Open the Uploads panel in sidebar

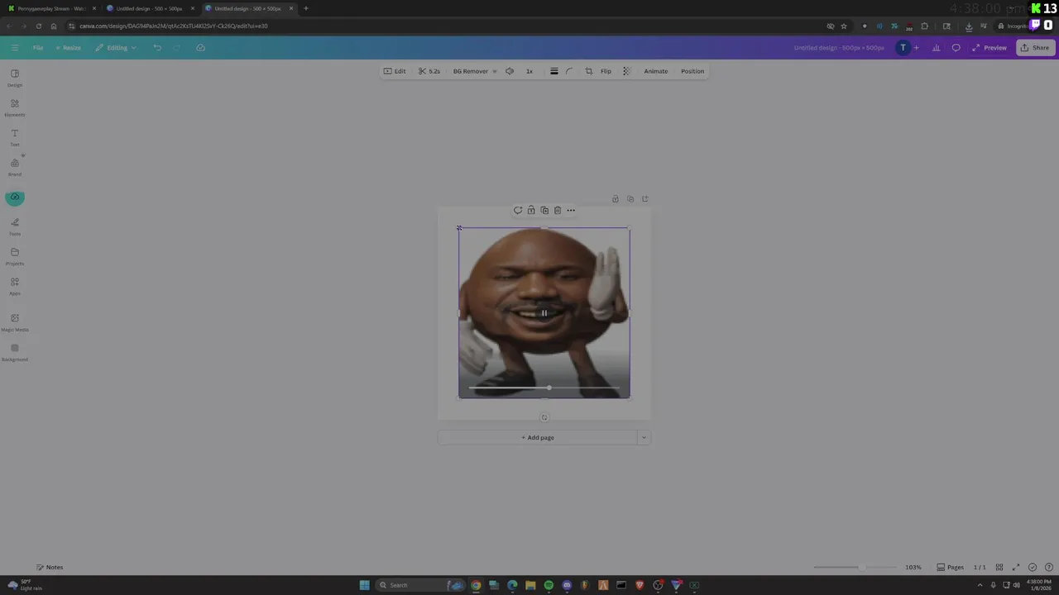tap(15, 198)
